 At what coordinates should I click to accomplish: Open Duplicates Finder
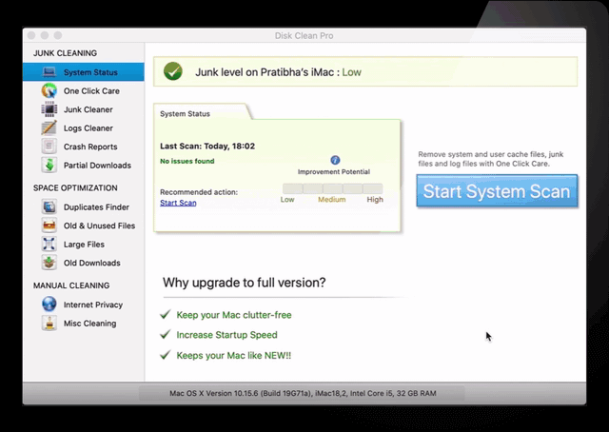pos(84,207)
